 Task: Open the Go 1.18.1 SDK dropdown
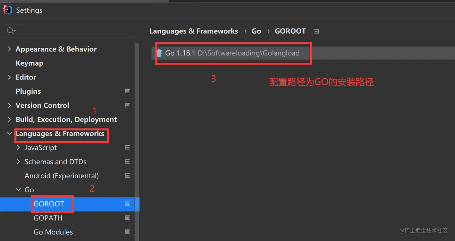[303, 53]
